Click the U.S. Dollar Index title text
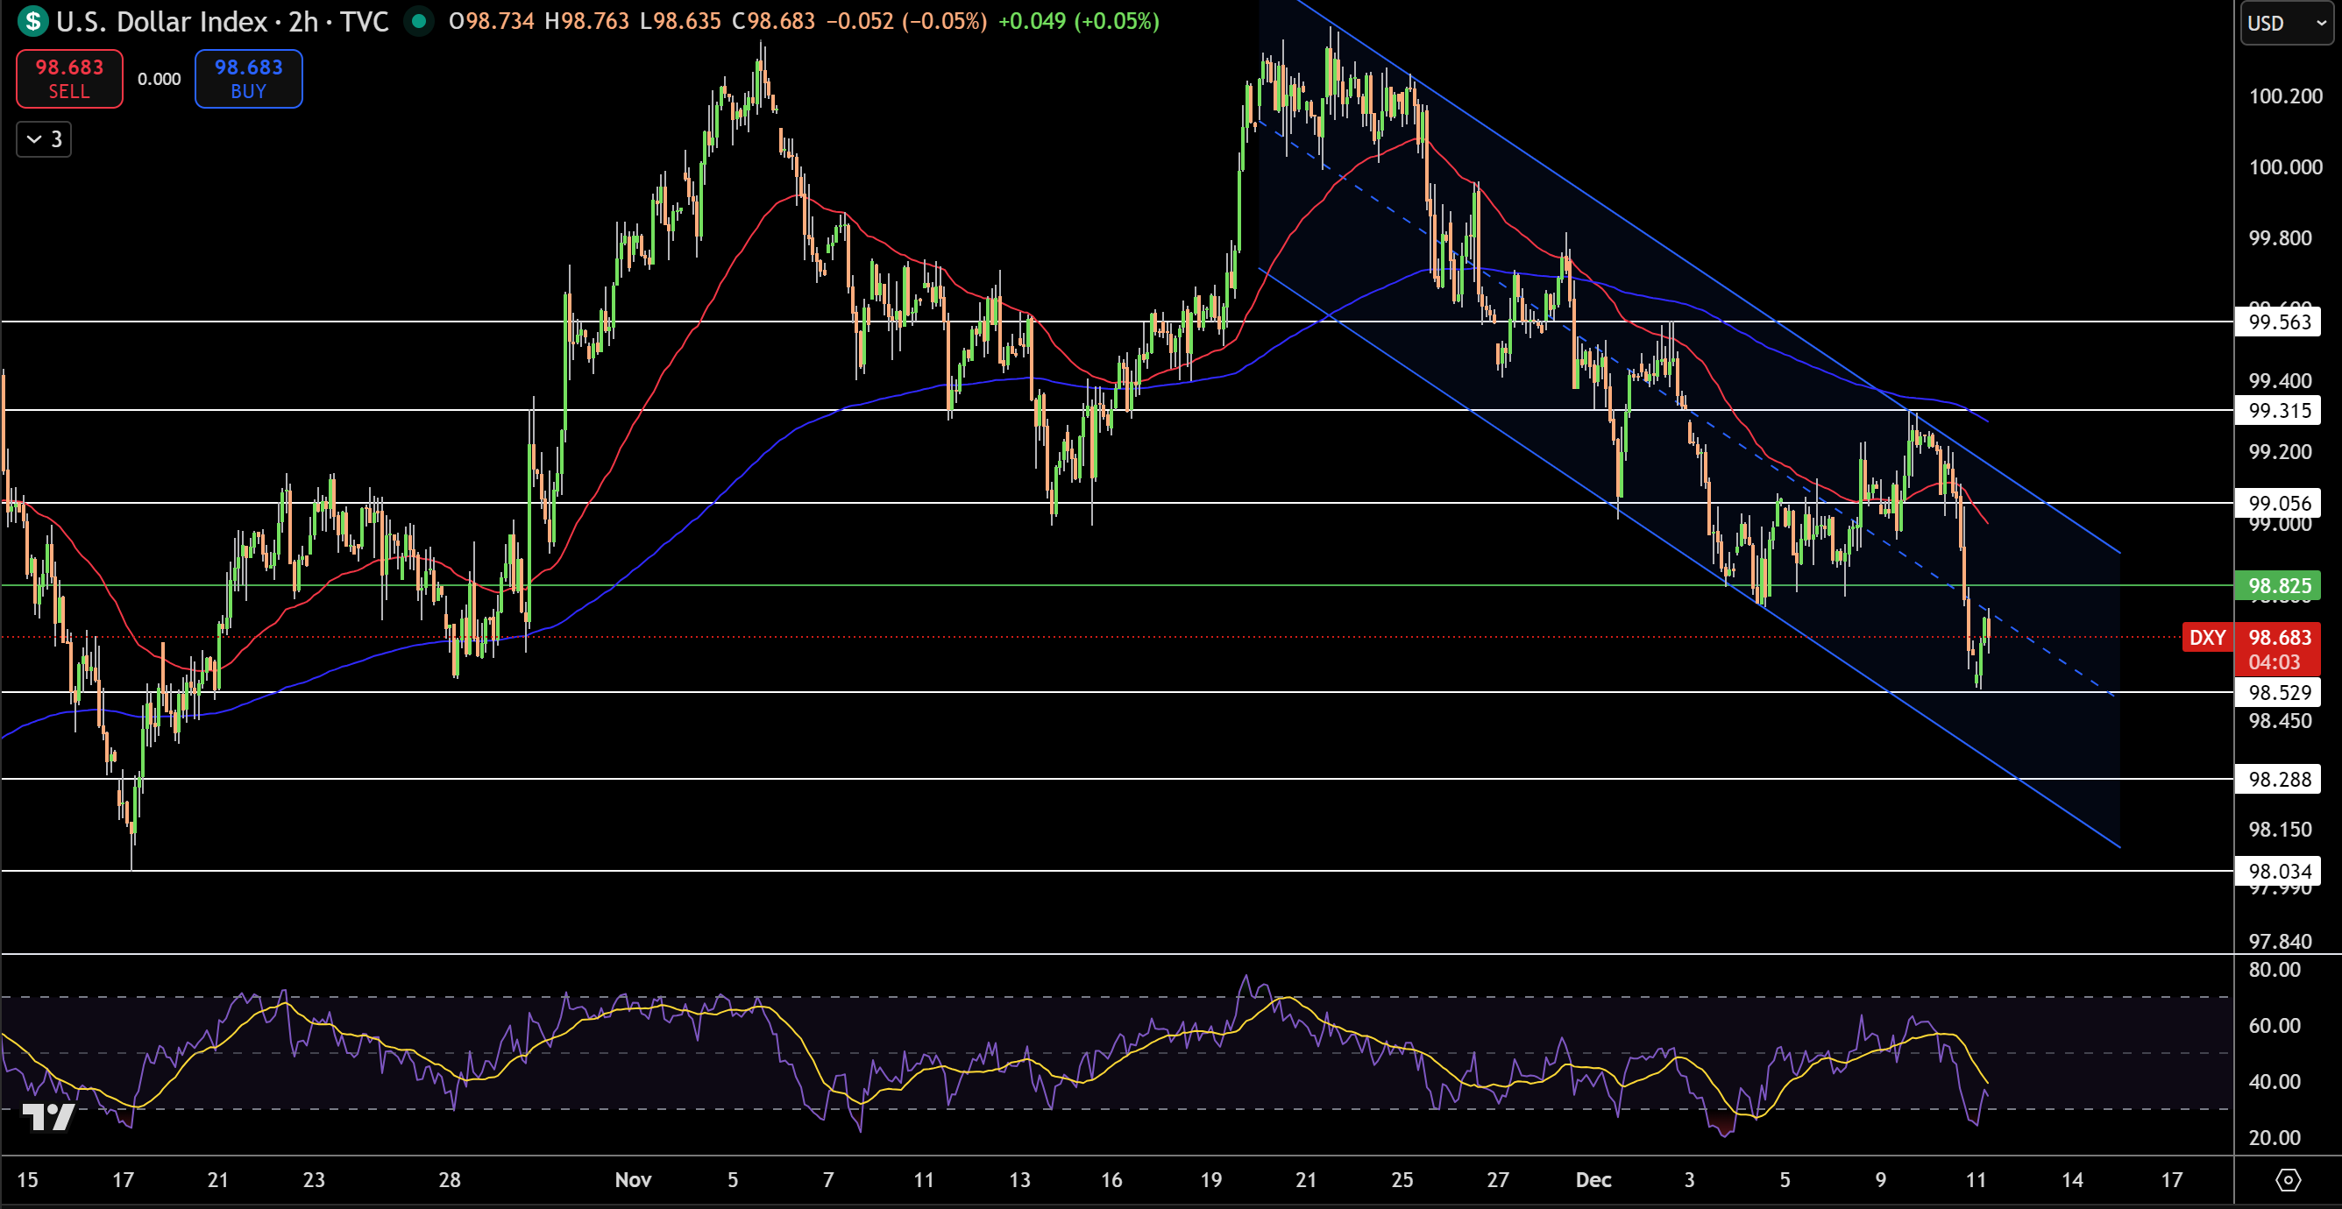 point(162,21)
